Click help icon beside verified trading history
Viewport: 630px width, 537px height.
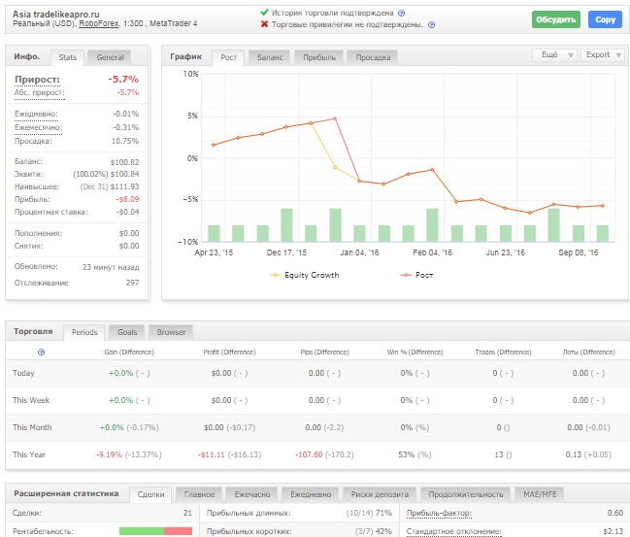[x=401, y=14]
